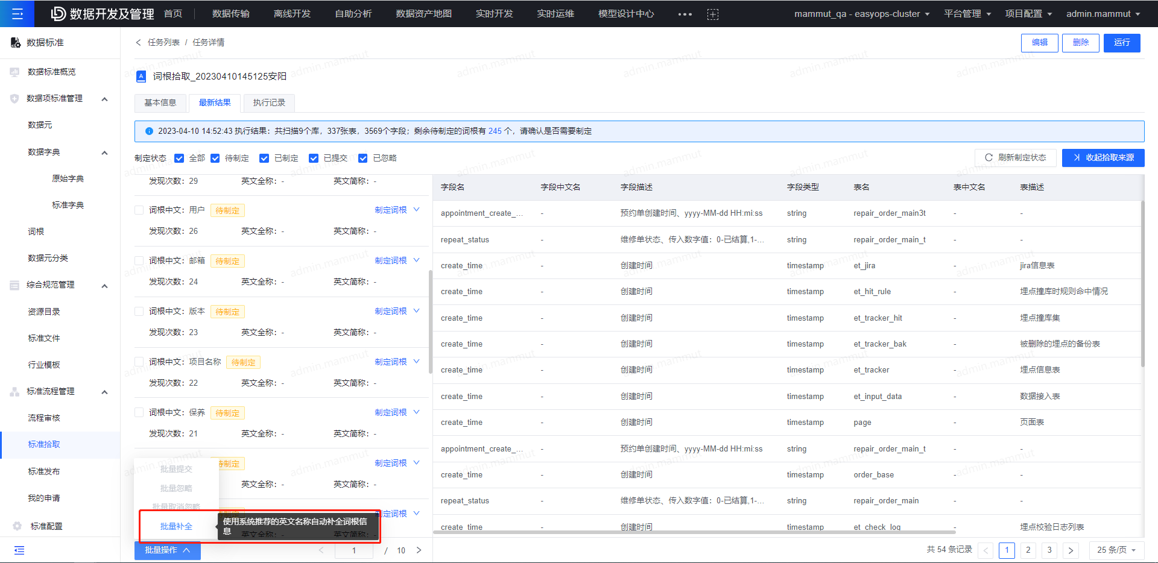The height and width of the screenshot is (563, 1158).
Task: Open the 数据传输 top menu
Action: (231, 14)
